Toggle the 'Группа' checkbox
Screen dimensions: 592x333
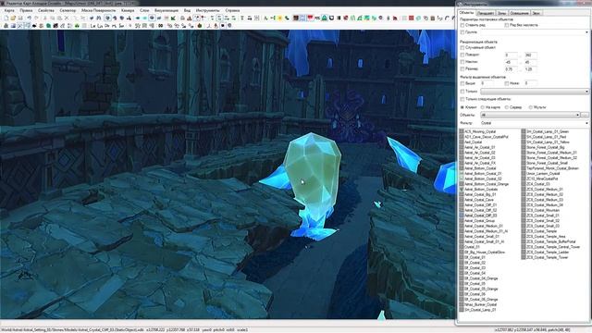pos(462,32)
